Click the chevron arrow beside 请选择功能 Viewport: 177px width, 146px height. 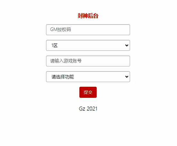click(127, 77)
